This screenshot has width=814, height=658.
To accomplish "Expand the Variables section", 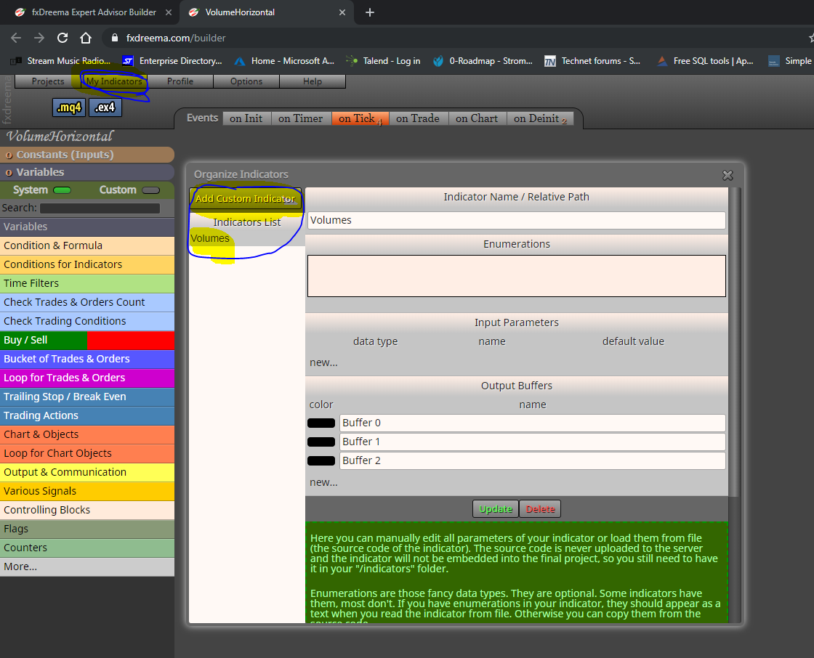I will point(87,172).
